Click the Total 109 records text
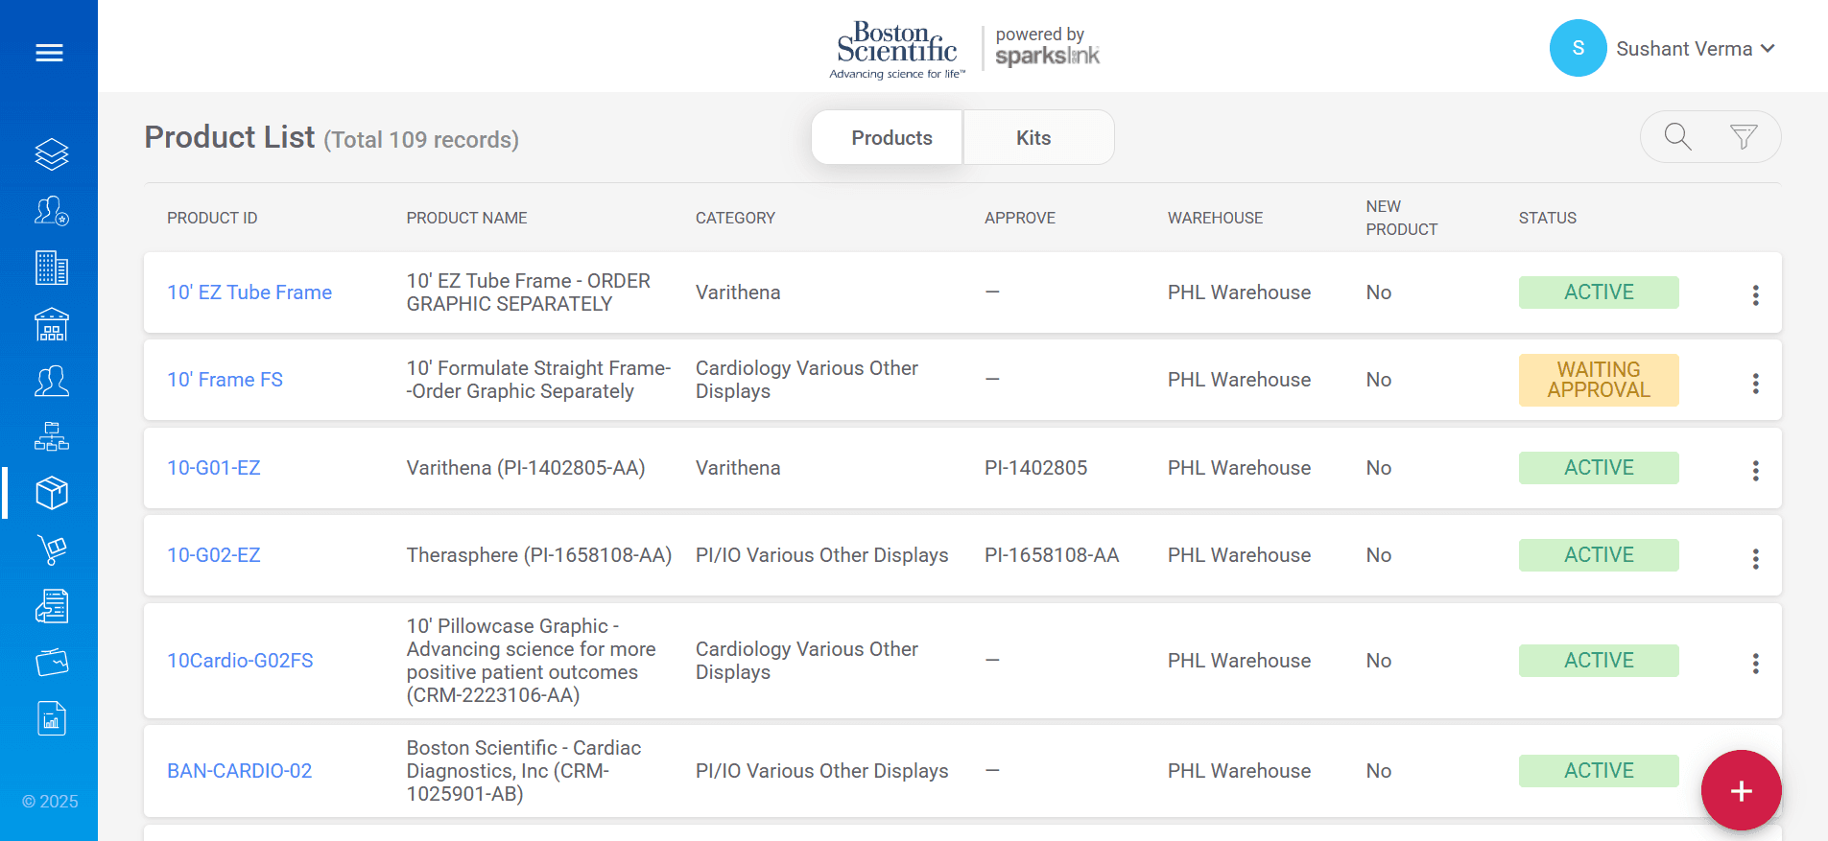Viewport: 1828px width, 841px height. tap(421, 140)
